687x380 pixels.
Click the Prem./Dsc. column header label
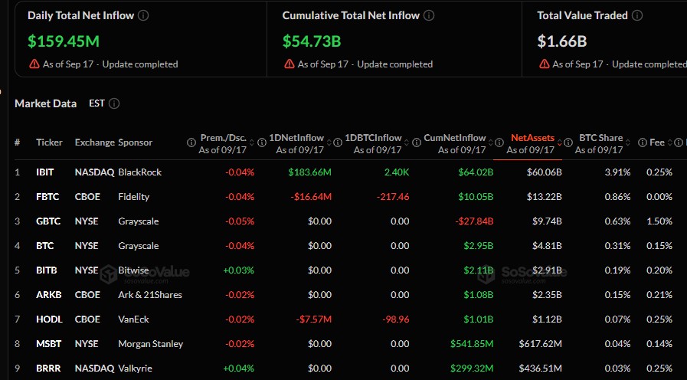pyautogui.click(x=224, y=138)
